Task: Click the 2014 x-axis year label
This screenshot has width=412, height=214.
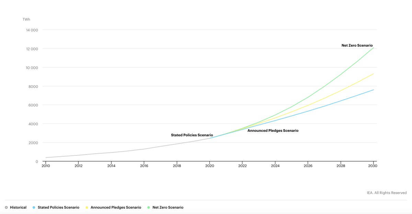Action: [x=111, y=166]
